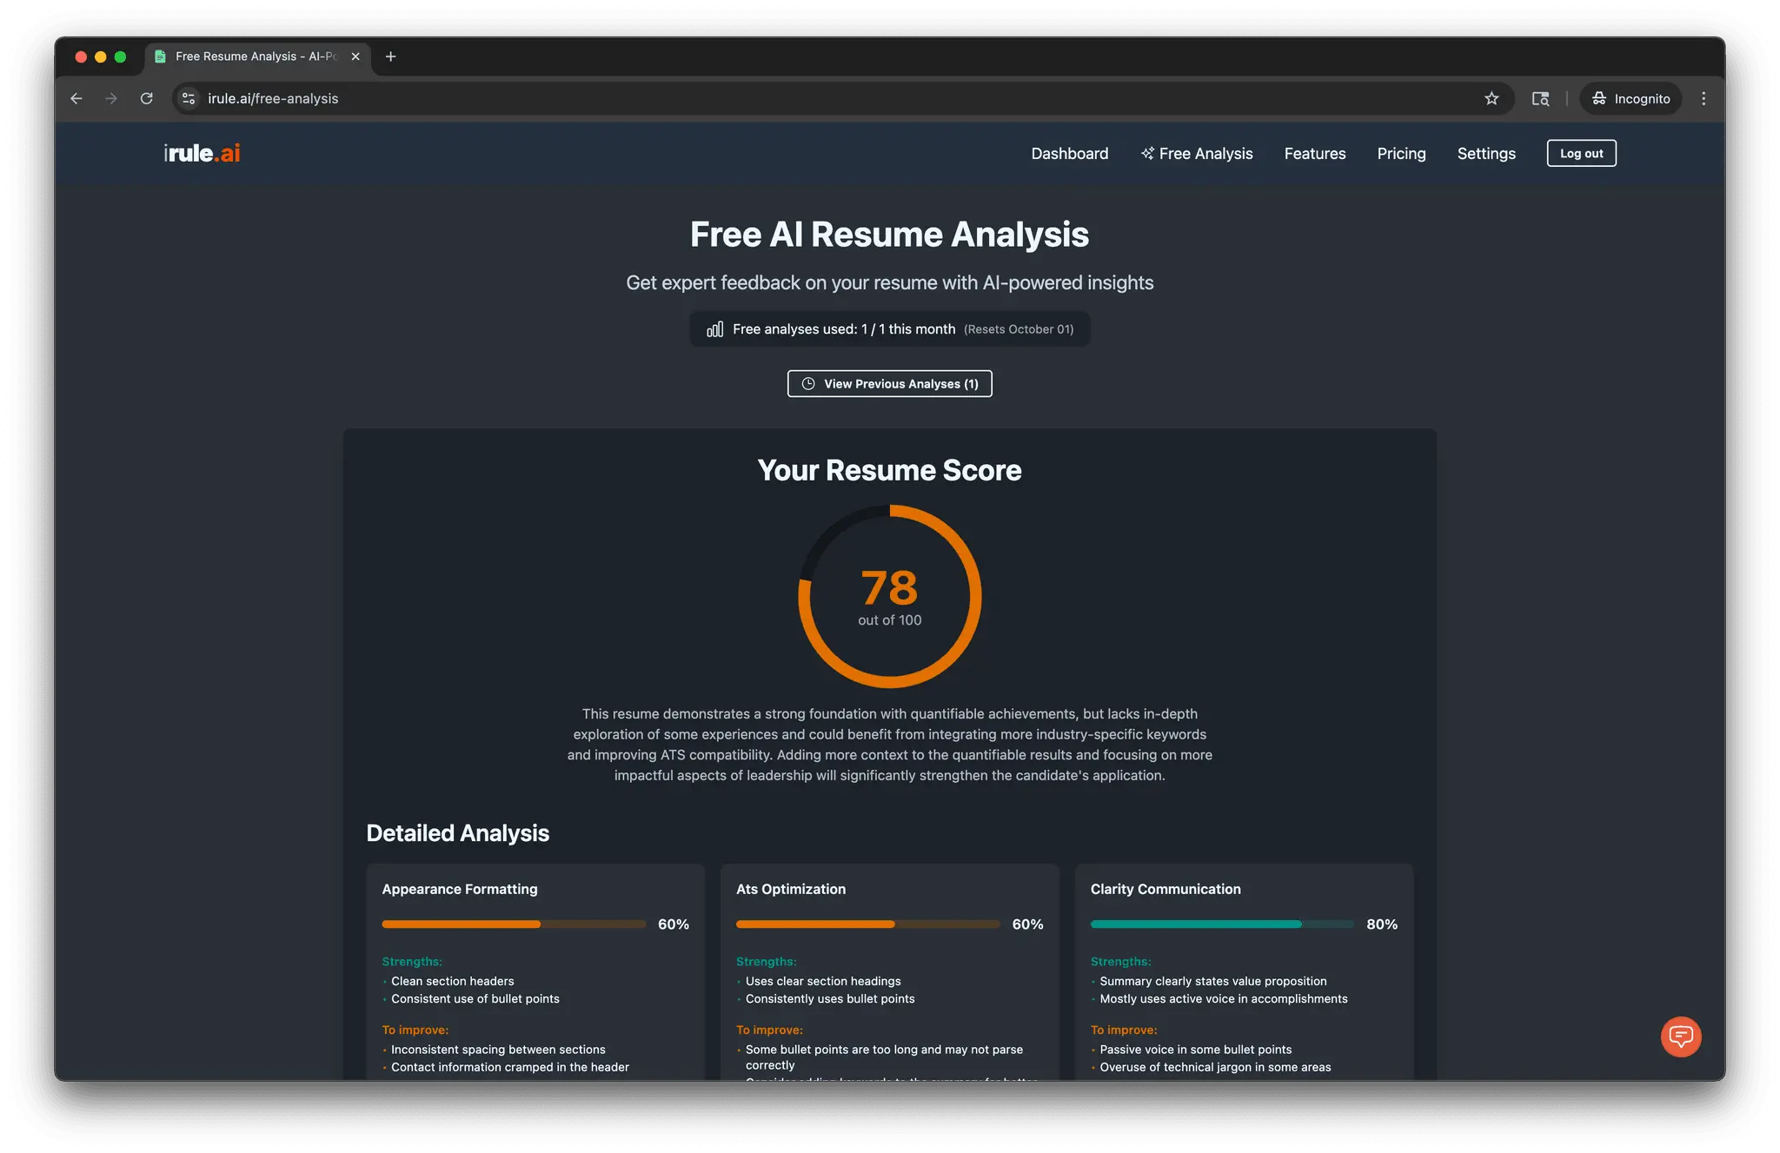Open a new browser tab
1780x1153 pixels.
pyautogui.click(x=391, y=56)
